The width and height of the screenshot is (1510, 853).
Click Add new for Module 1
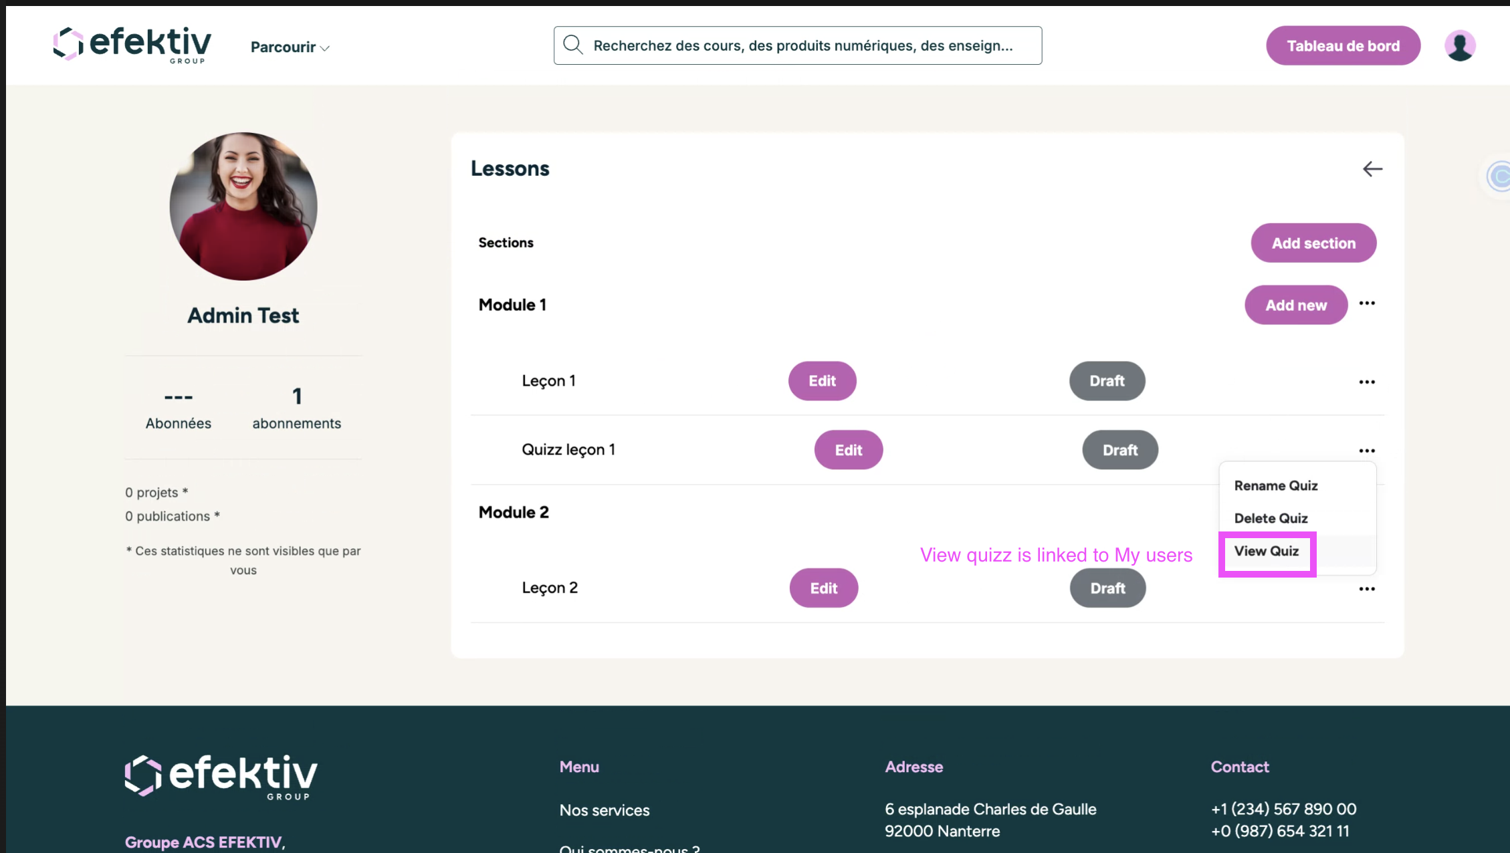[x=1295, y=305]
